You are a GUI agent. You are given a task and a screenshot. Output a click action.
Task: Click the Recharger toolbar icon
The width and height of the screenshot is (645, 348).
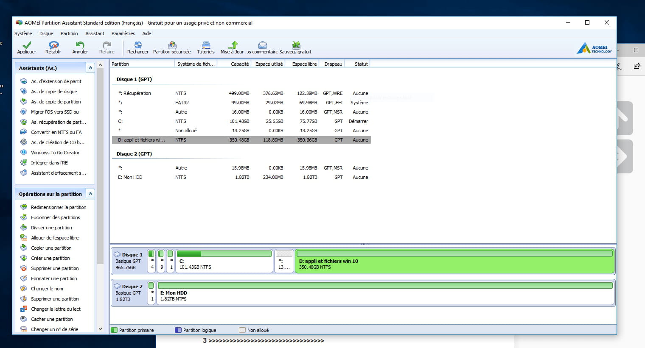(x=138, y=45)
